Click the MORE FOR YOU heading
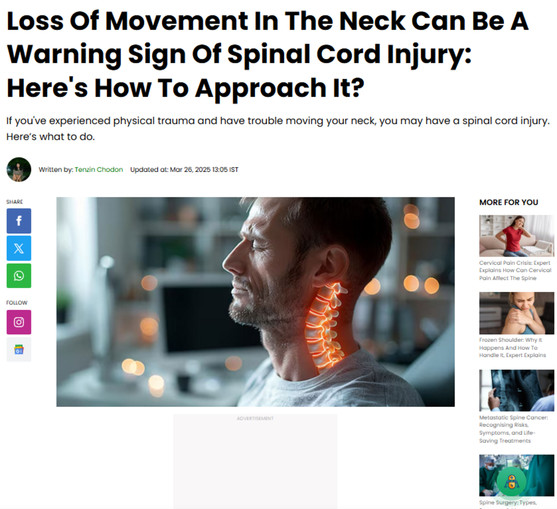 [x=509, y=202]
